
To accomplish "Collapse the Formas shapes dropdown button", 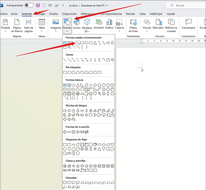I will point(67,26).
